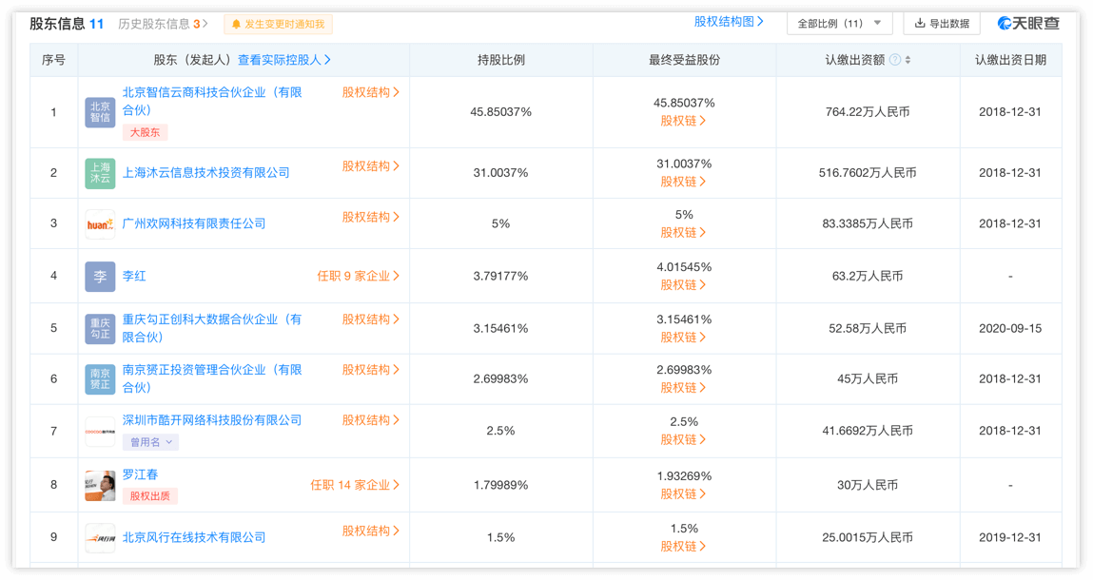1093x580 pixels.
Task: Click the photo avatar of 罗江春
Action: 100,485
